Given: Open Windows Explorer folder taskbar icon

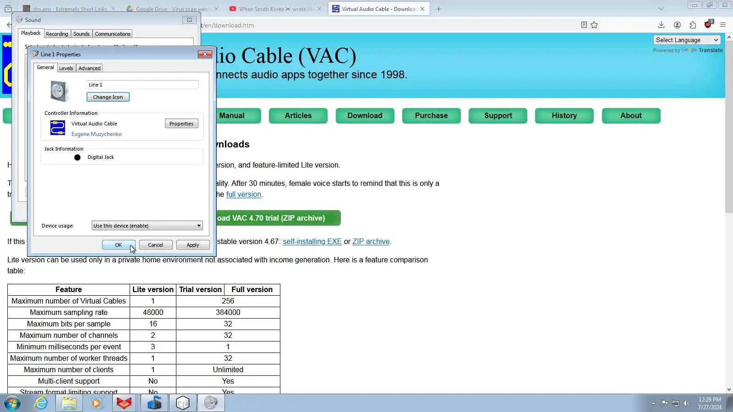Looking at the screenshot, I should click(x=69, y=403).
